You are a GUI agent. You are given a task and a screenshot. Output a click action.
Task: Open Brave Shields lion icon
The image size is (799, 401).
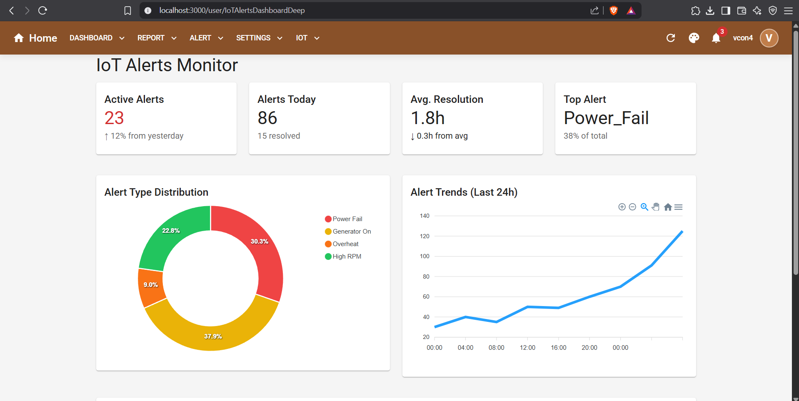click(614, 10)
